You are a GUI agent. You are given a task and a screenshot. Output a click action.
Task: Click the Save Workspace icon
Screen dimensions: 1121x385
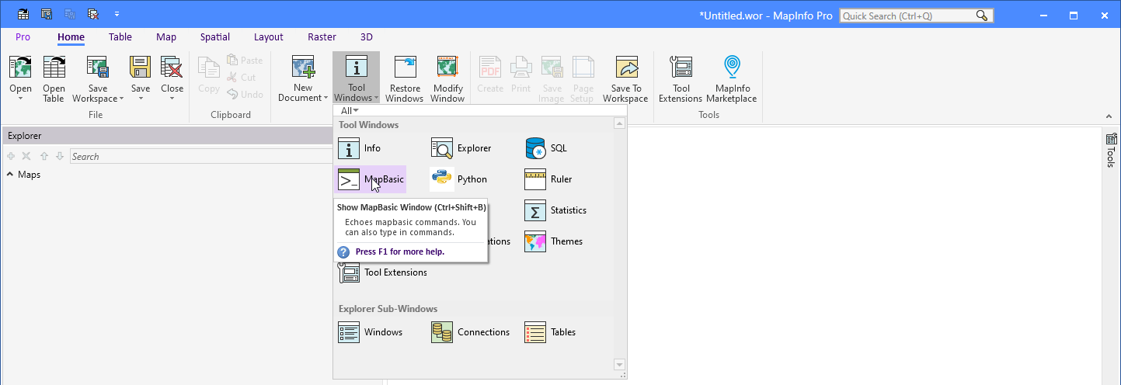[x=97, y=68]
